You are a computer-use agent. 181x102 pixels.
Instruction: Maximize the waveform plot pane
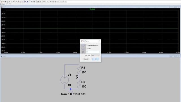pos(175,7)
